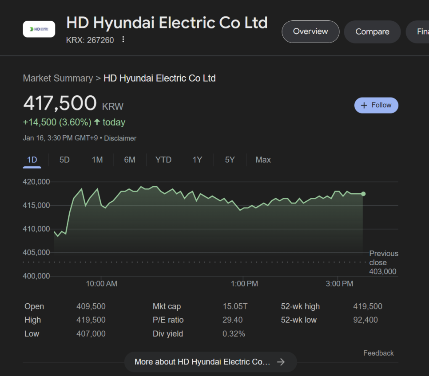Click the 52-wk low label
The height and width of the screenshot is (376, 429).
point(299,320)
